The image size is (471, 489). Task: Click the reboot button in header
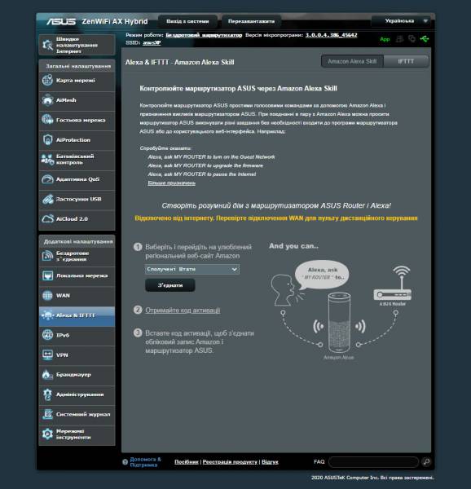[251, 21]
